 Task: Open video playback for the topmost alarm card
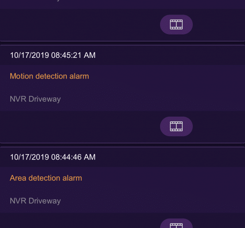pos(176,24)
